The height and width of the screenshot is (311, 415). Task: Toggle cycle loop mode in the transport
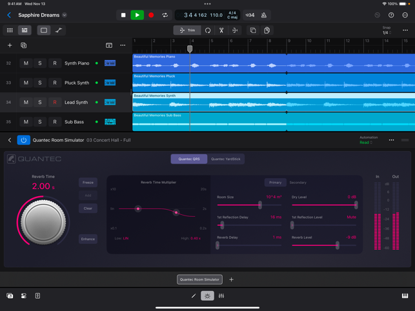165,15
